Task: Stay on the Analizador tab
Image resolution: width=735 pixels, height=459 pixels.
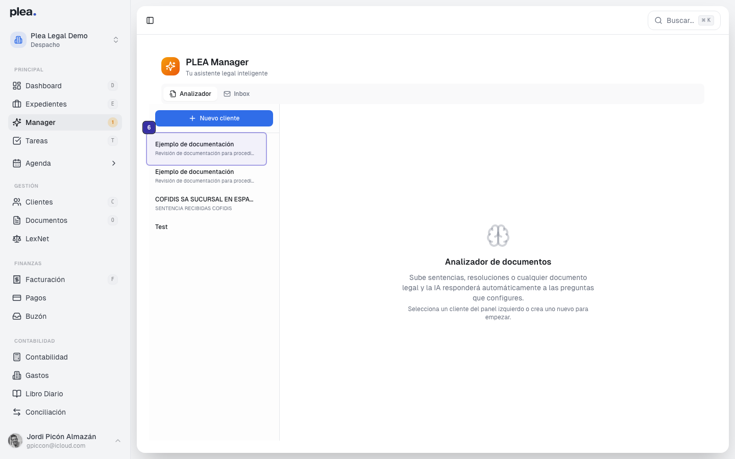Action: [190, 93]
